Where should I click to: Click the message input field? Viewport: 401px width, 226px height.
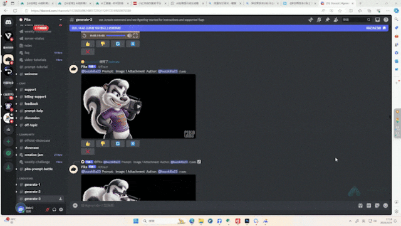tap(217, 205)
